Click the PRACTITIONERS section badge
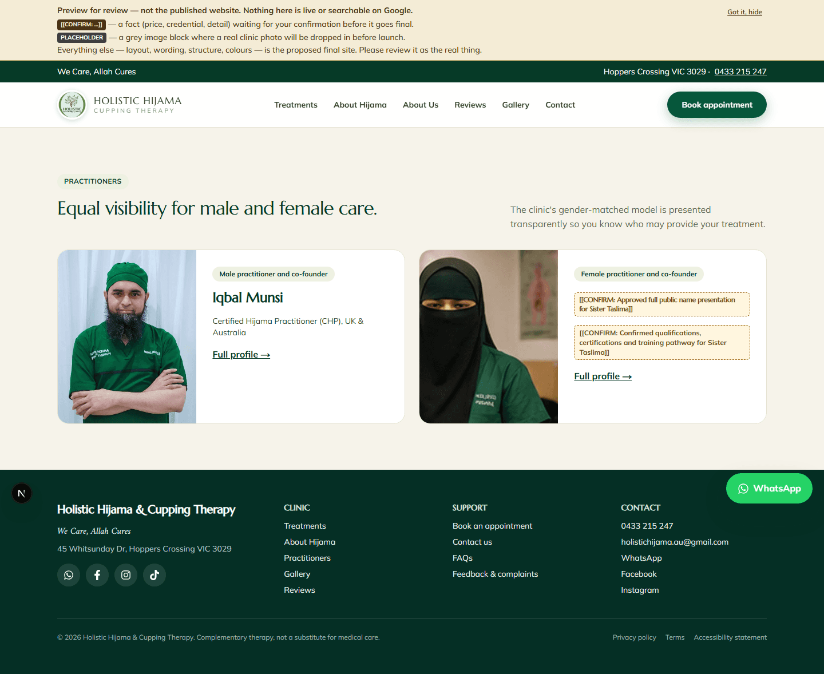 coord(93,181)
